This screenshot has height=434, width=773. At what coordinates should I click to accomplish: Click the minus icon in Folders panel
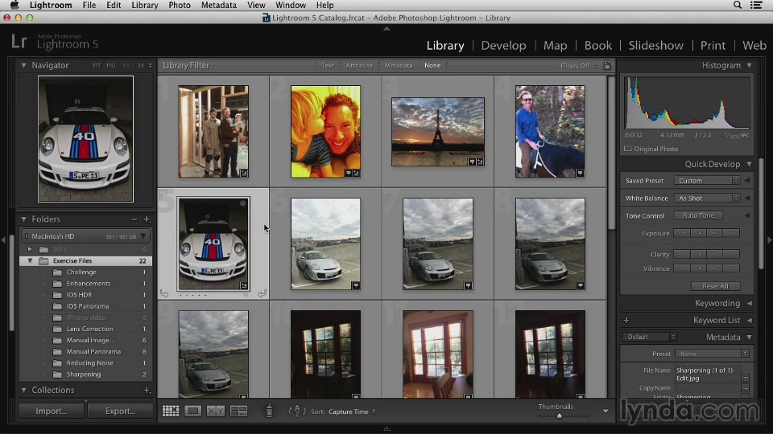click(134, 219)
